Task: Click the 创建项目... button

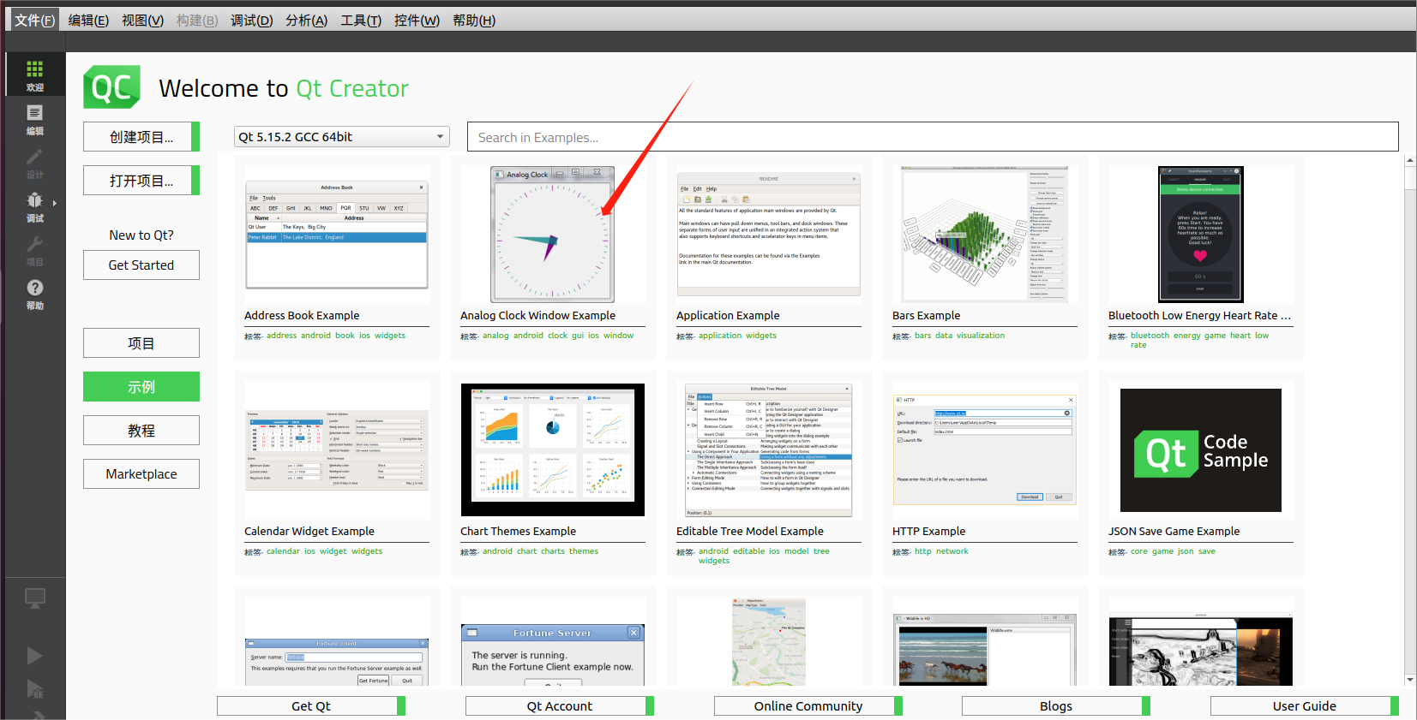Action: point(141,137)
